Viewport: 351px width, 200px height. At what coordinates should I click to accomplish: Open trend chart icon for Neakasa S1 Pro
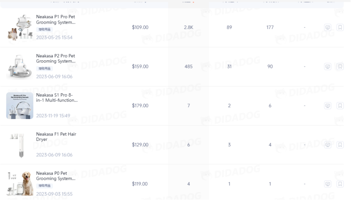(327, 106)
